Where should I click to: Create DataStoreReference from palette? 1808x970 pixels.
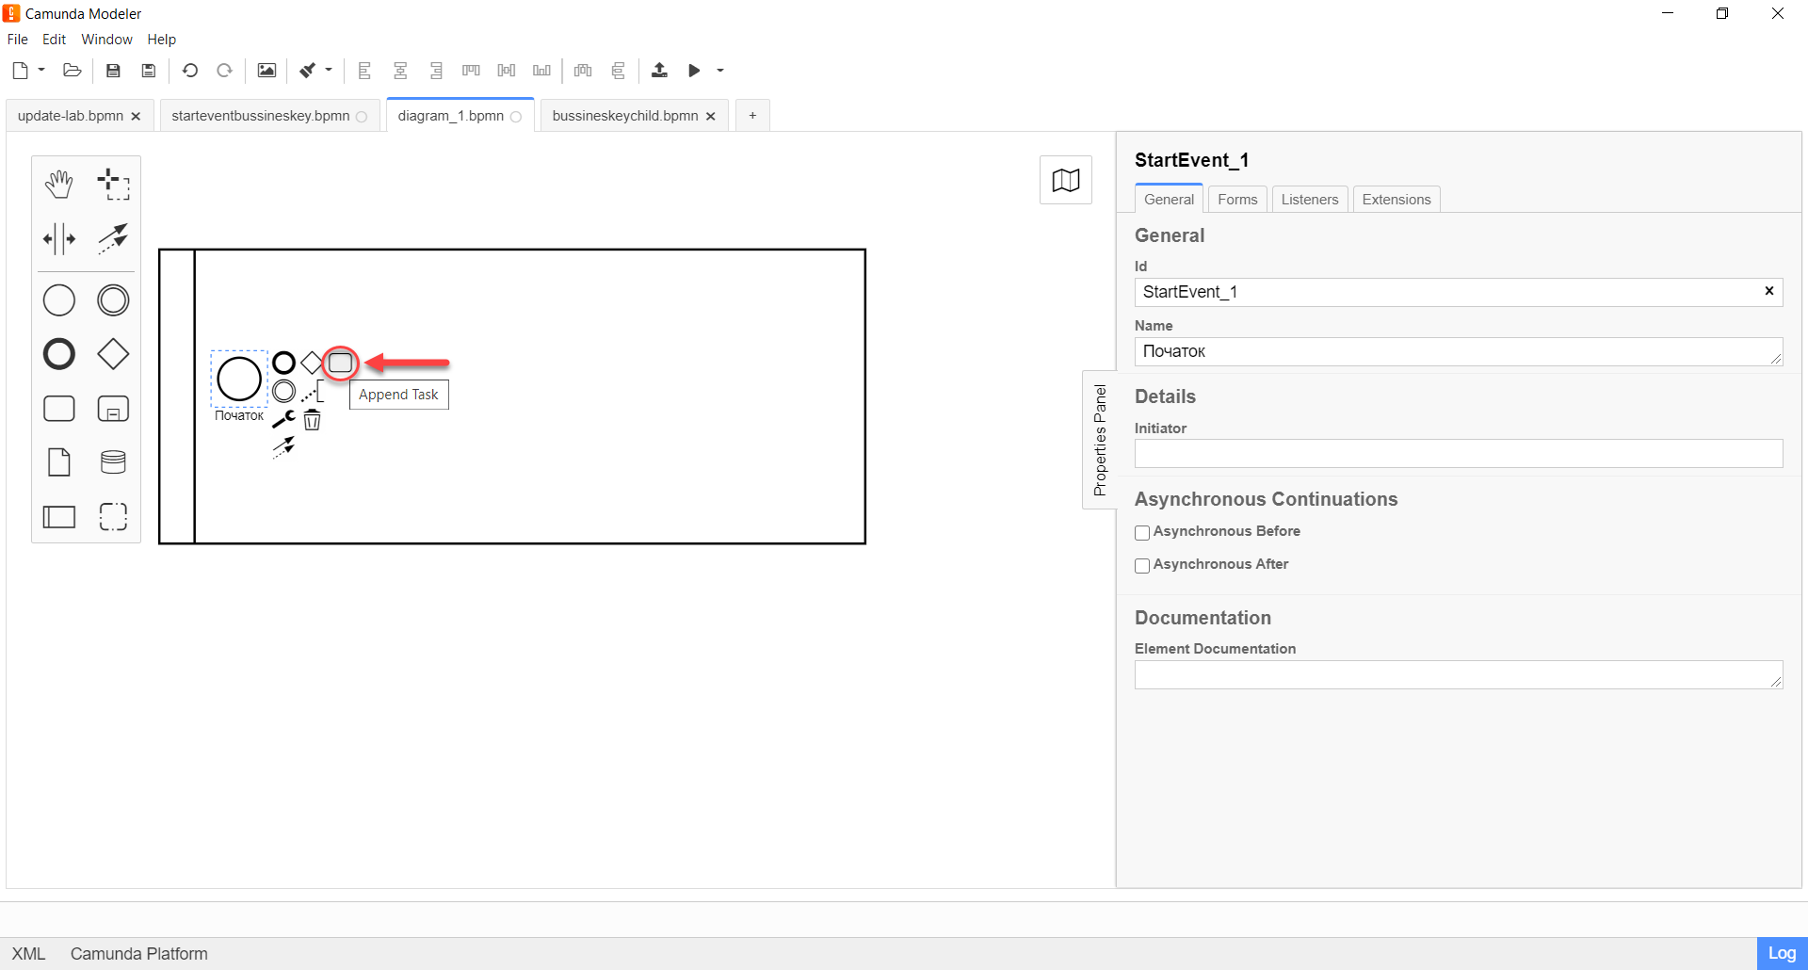pyautogui.click(x=113, y=462)
